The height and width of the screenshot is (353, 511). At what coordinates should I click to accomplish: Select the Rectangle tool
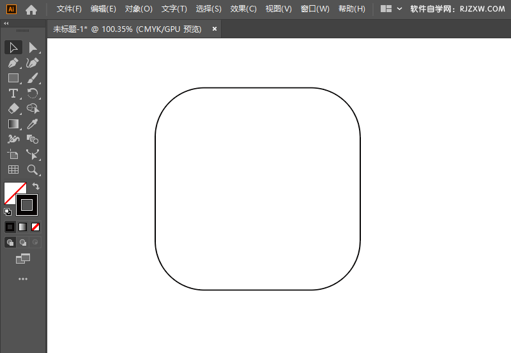click(x=13, y=78)
